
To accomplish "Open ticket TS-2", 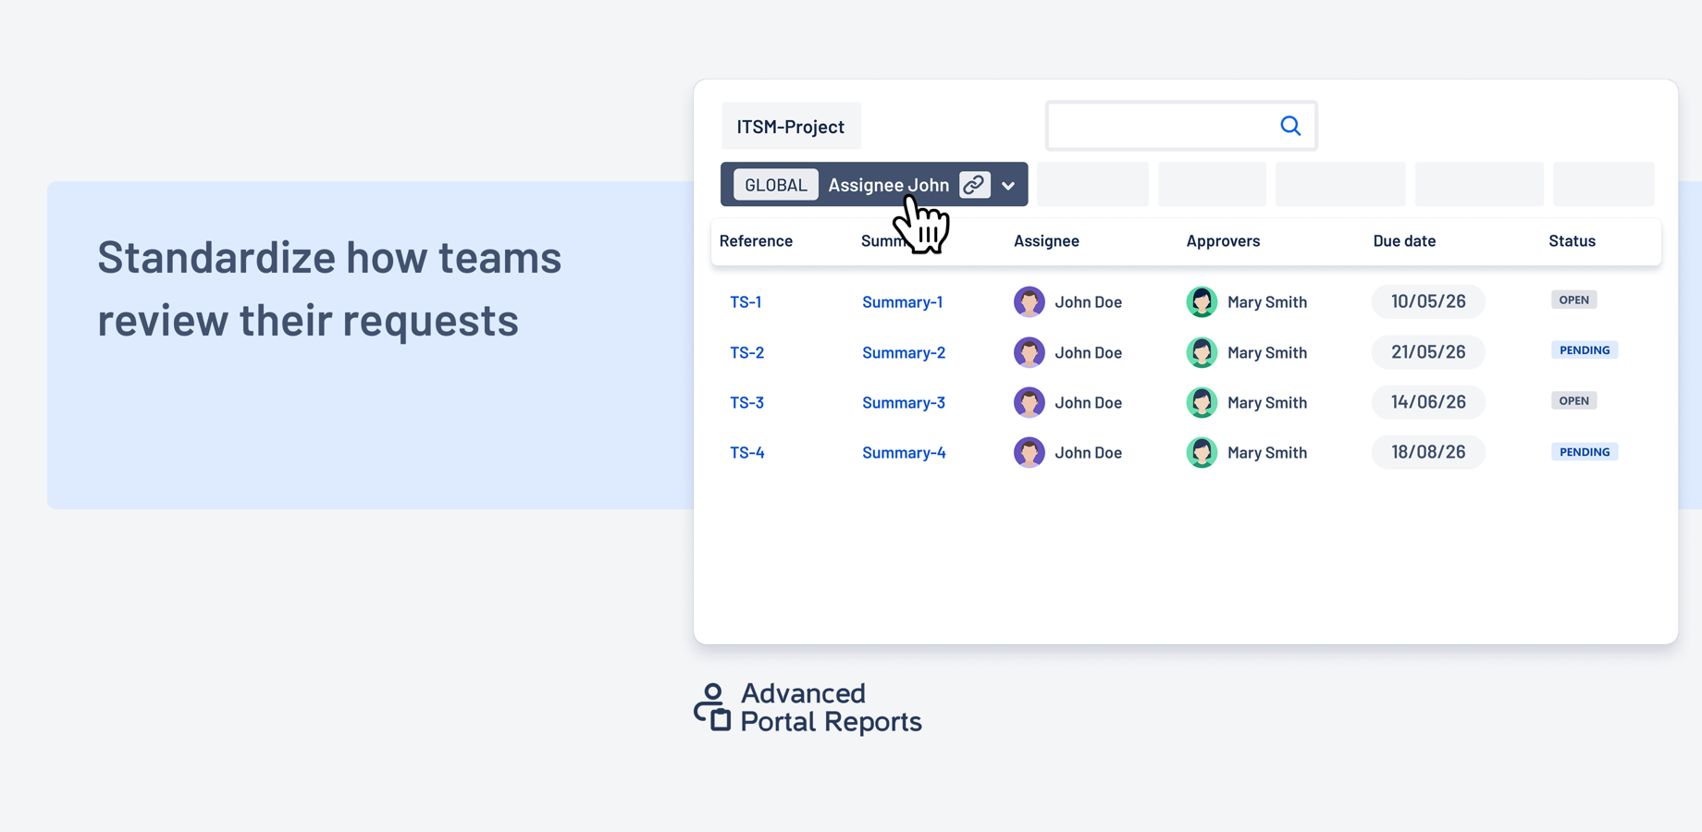I will [x=746, y=352].
